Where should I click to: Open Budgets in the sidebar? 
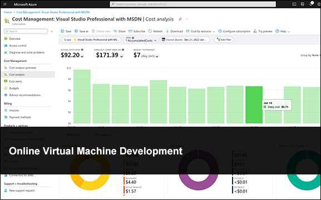pos(14,88)
